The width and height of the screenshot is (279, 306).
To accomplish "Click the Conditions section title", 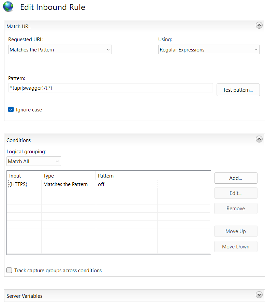I will coord(18,140).
